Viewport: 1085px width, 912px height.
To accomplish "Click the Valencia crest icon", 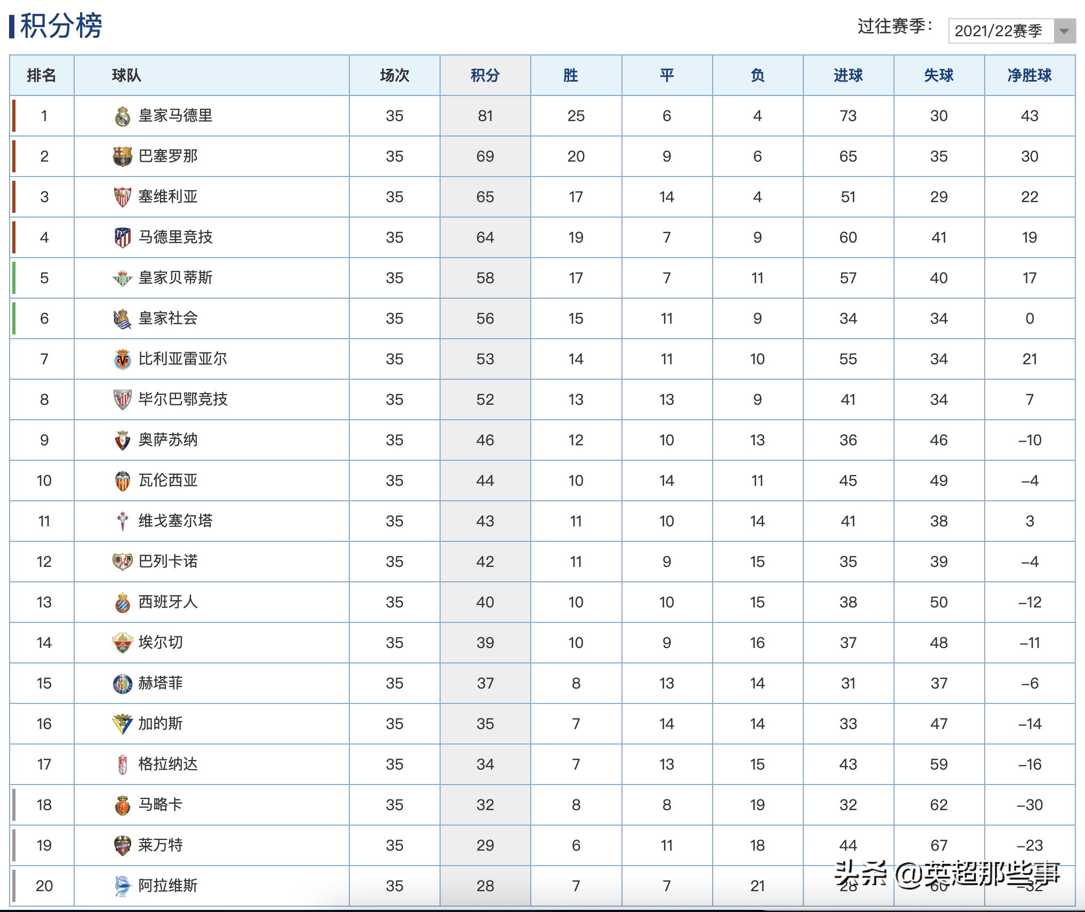I will [x=123, y=481].
